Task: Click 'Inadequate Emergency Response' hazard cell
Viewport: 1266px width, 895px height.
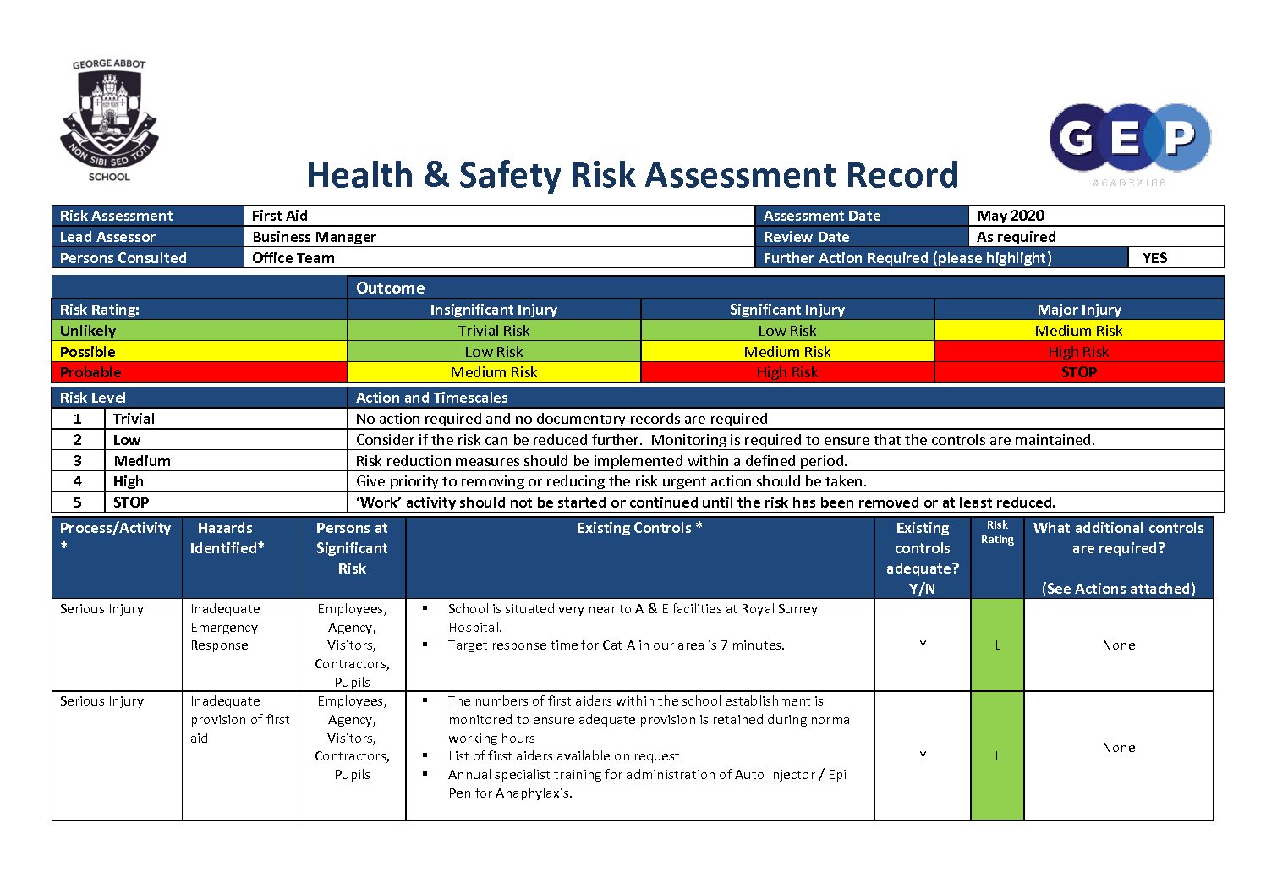Action: 240,645
